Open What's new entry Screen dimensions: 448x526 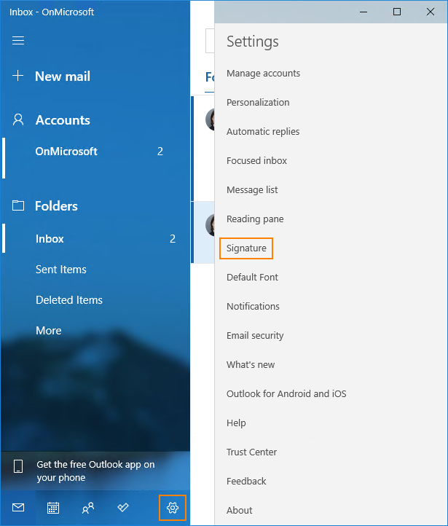(x=251, y=365)
